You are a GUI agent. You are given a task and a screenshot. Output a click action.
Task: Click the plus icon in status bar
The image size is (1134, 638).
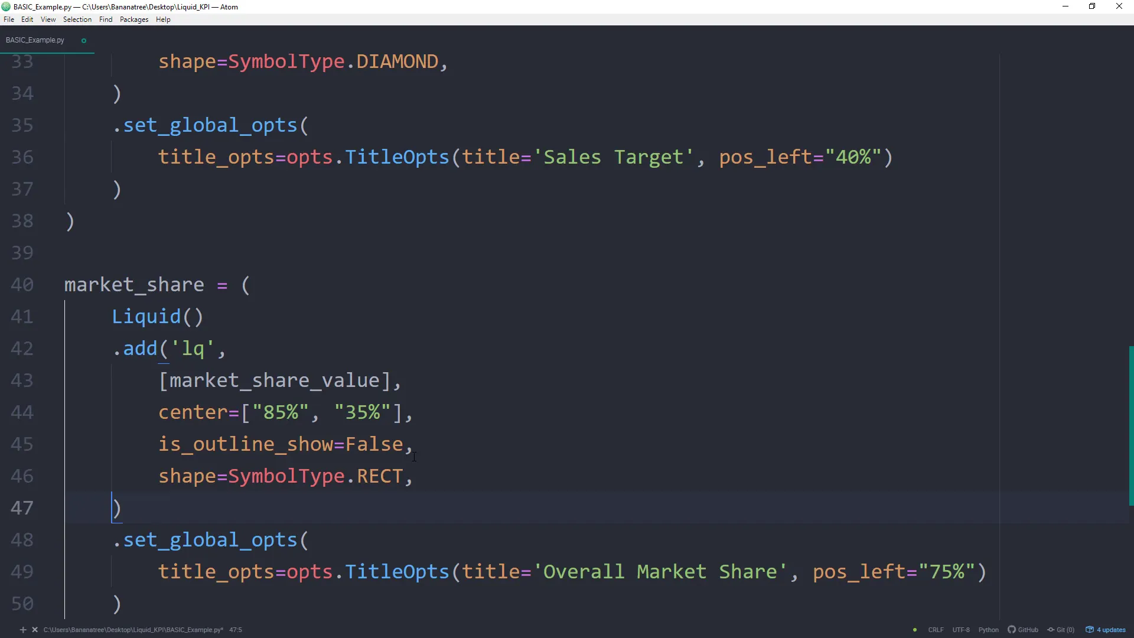tap(23, 630)
